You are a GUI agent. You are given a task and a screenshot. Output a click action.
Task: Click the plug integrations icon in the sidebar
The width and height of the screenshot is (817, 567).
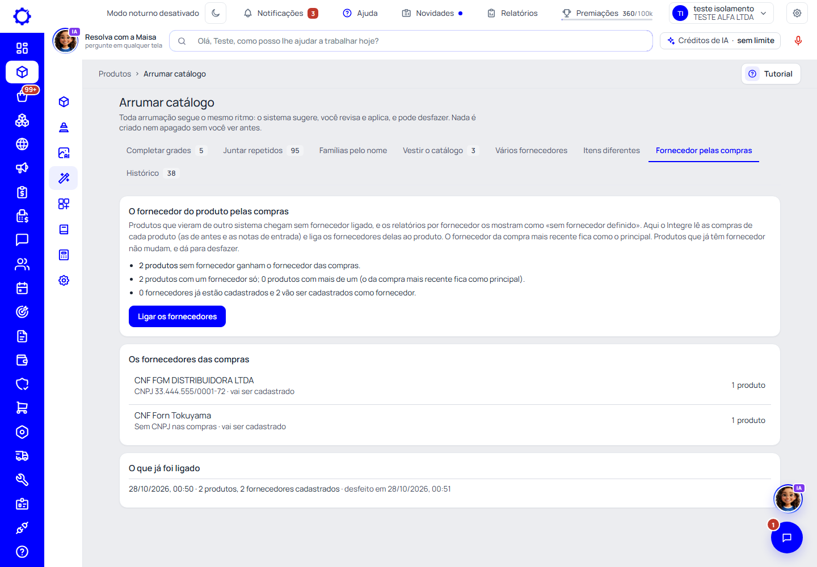pos(22,528)
